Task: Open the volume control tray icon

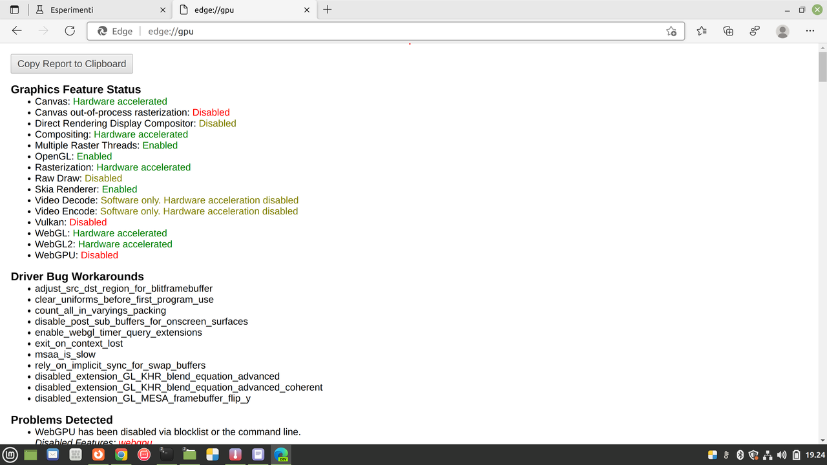Action: point(782,455)
